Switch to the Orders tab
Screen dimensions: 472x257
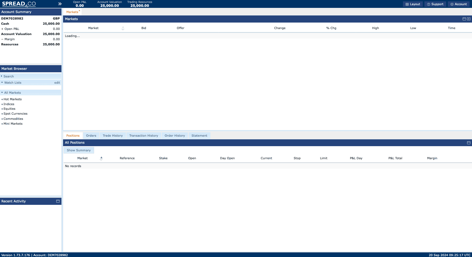(x=91, y=136)
